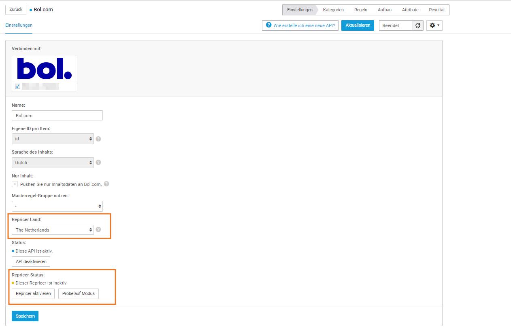The image size is (511, 333).
Task: Click the Zurück button
Action: (x=16, y=10)
